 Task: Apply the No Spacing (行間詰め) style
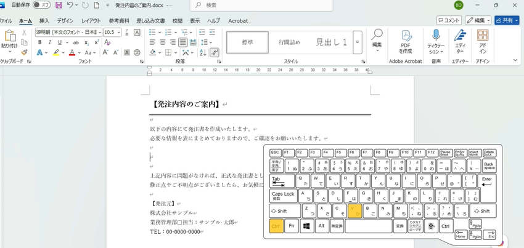(289, 42)
